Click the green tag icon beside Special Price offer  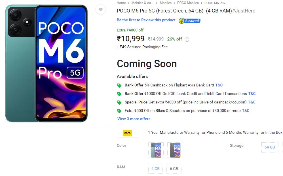pyautogui.click(x=119, y=102)
